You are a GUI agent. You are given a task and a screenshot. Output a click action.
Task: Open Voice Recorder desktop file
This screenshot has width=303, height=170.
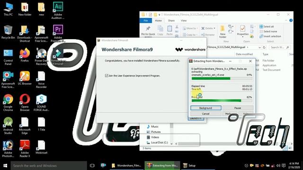click(41, 80)
